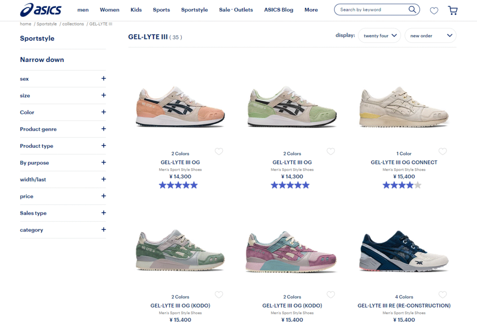477x322 pixels.
Task: Open the shopping cart
Action: [453, 11]
